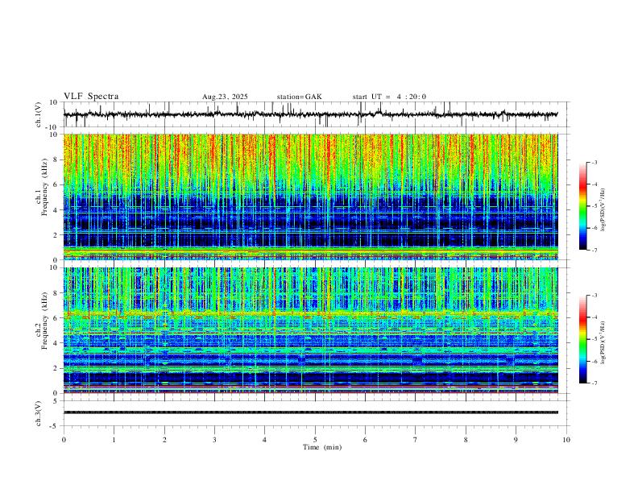638x493 pixels.
Task: Click the ch.3 flat signal trace
Action: pyautogui.click(x=311, y=412)
